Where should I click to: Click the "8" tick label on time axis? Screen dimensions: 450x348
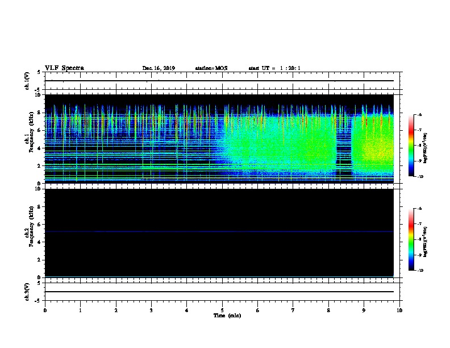(x=328, y=310)
